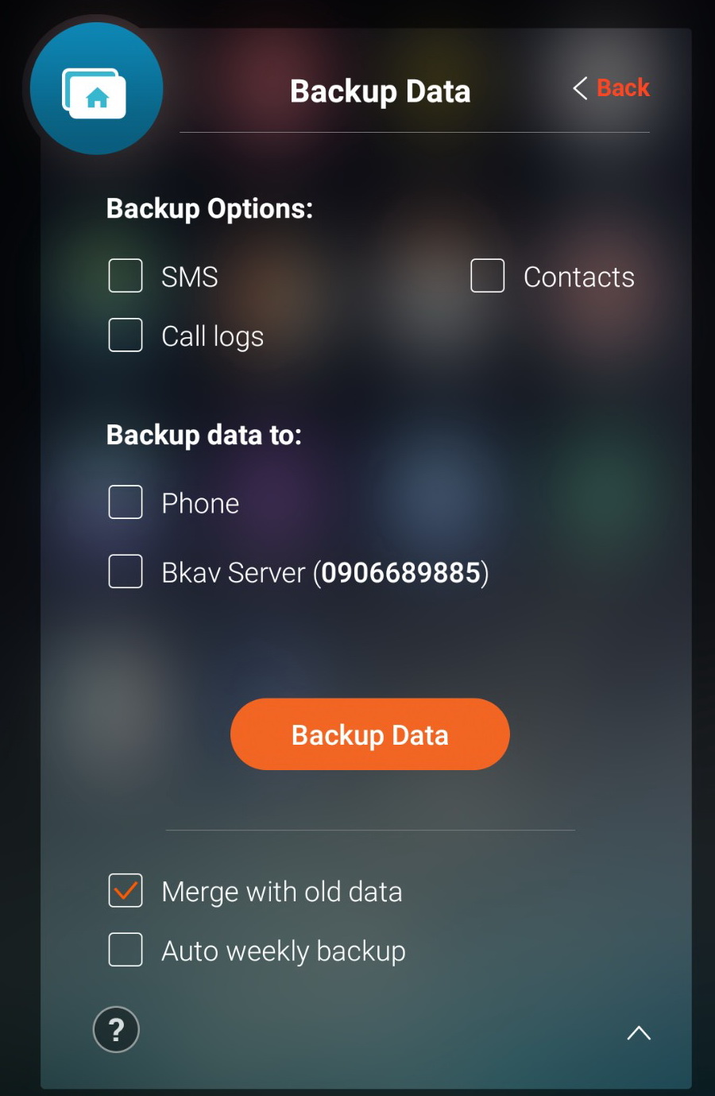Viewport: 715px width, 1096px height.
Task: Click the Contacts label text
Action: pyautogui.click(x=579, y=277)
